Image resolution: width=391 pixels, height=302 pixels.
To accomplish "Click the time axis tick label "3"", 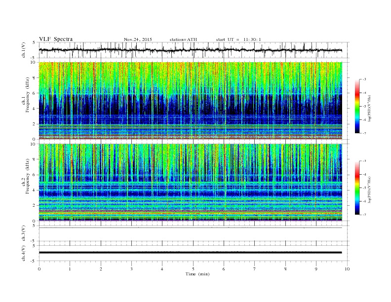I will (131, 269).
